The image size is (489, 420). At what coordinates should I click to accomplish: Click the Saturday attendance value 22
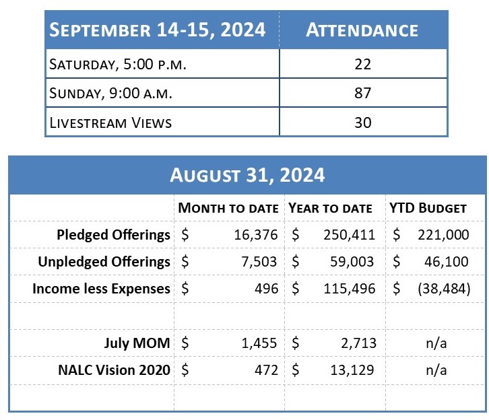point(362,65)
